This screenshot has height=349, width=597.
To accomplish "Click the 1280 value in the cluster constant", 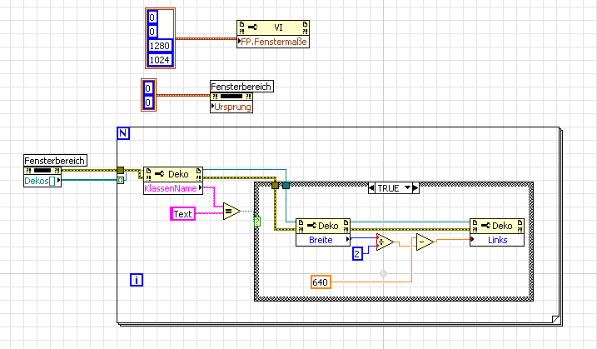I will [160, 46].
